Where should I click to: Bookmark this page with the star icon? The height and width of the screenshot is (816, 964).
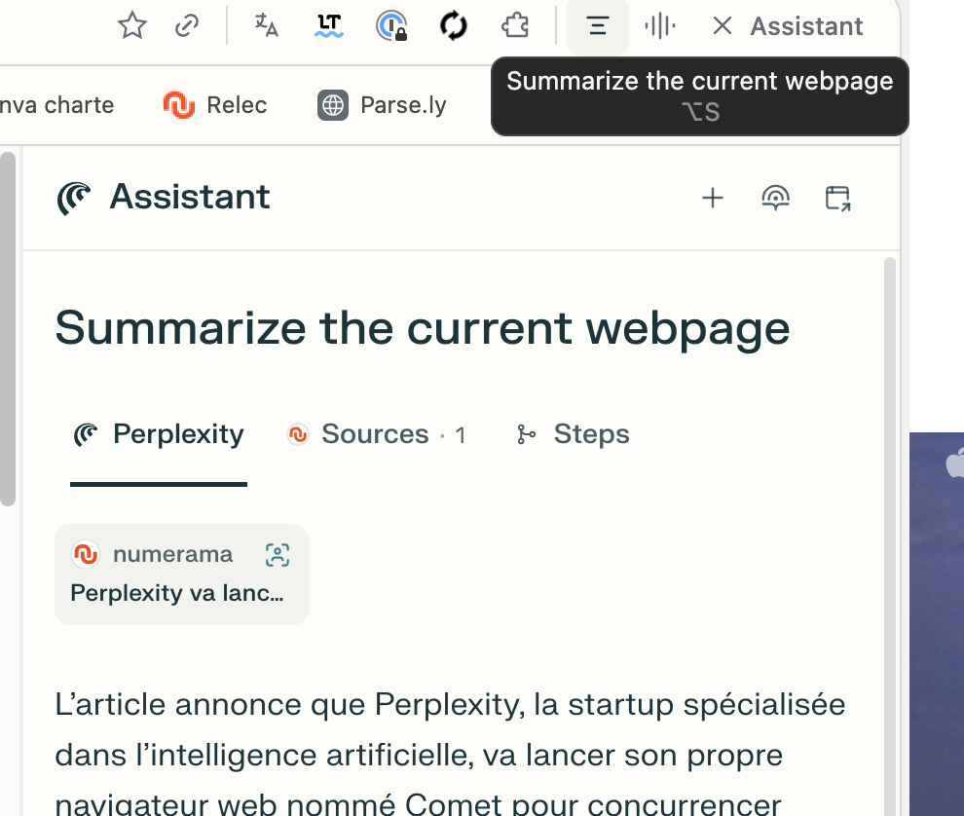pos(131,26)
